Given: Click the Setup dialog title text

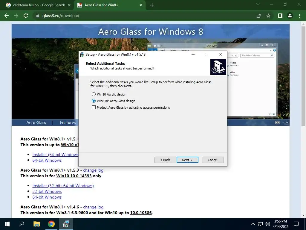Looking at the screenshot, I should [116, 55].
